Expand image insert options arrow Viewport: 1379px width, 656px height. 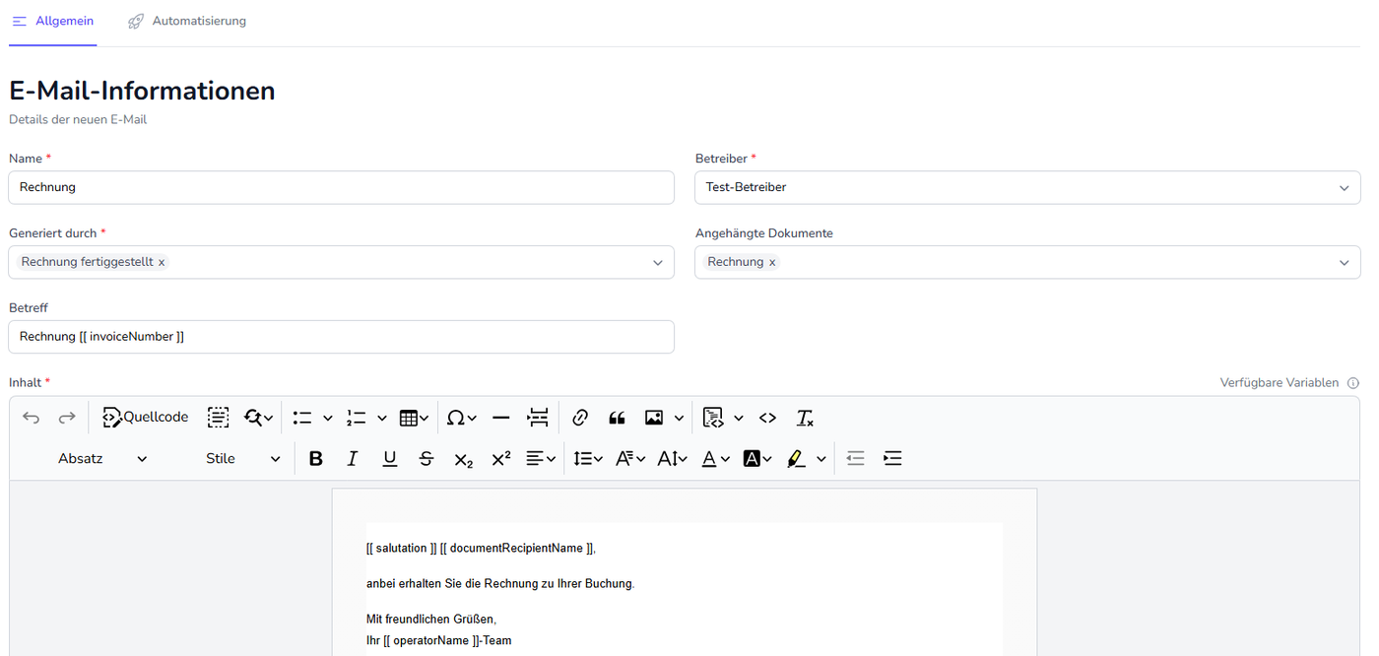(680, 418)
